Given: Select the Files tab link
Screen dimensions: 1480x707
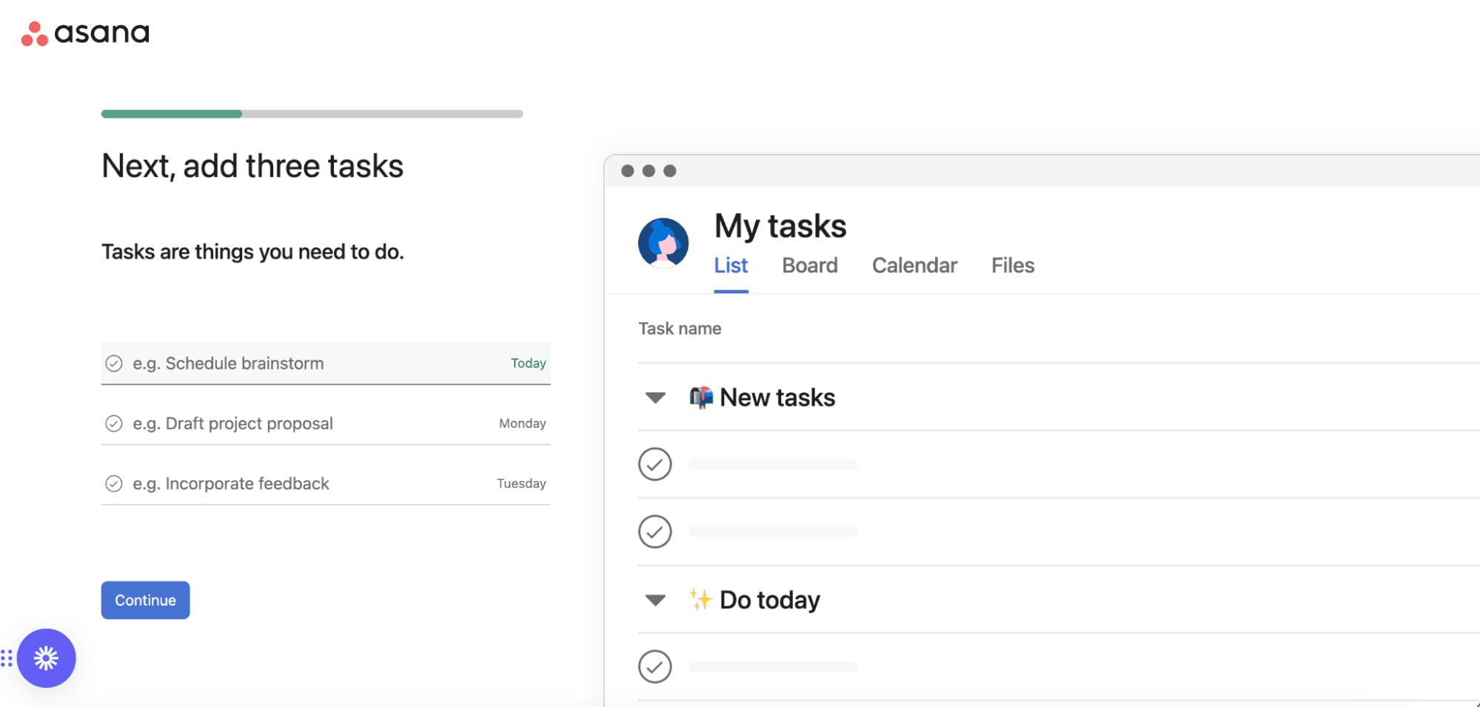Looking at the screenshot, I should [1012, 265].
